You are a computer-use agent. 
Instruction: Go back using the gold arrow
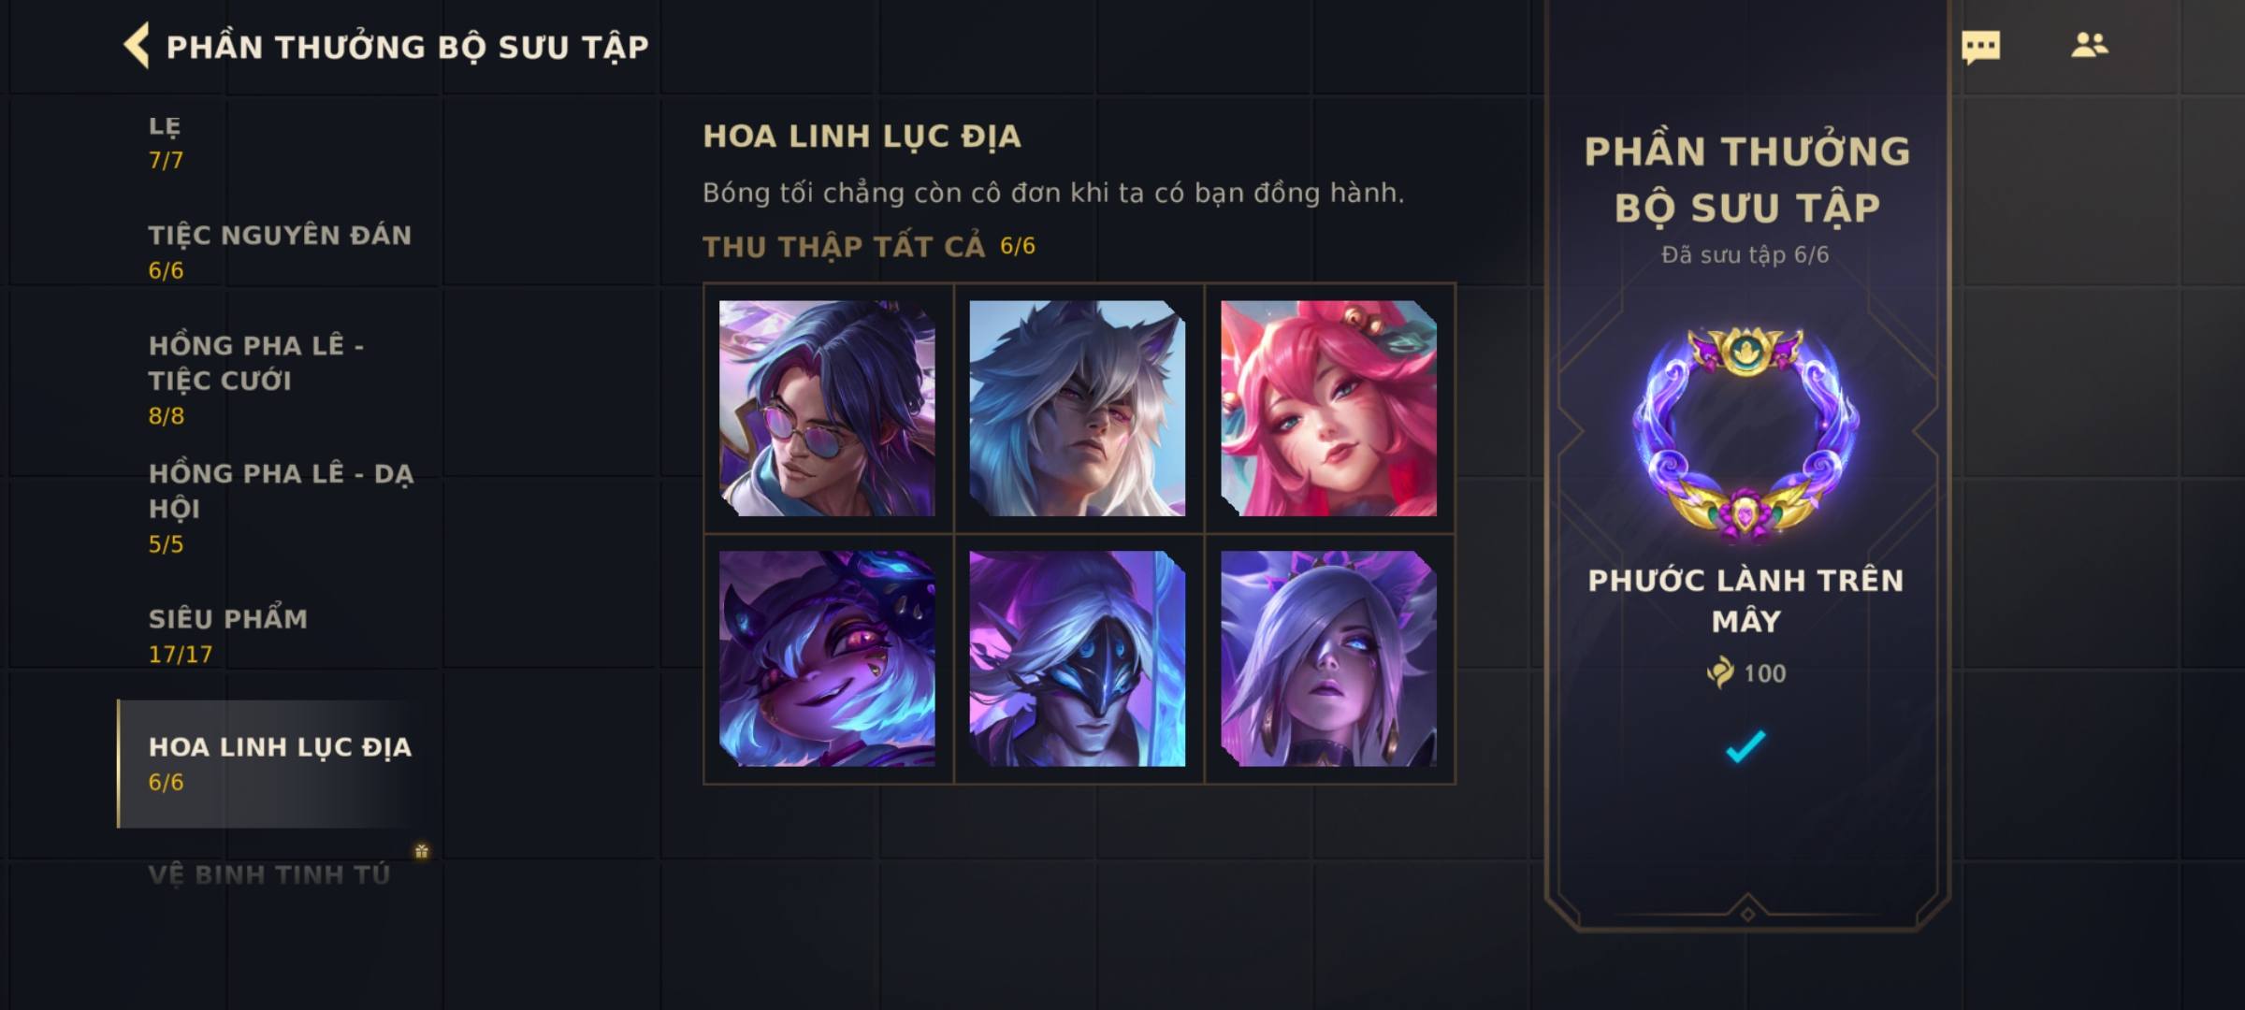137,46
